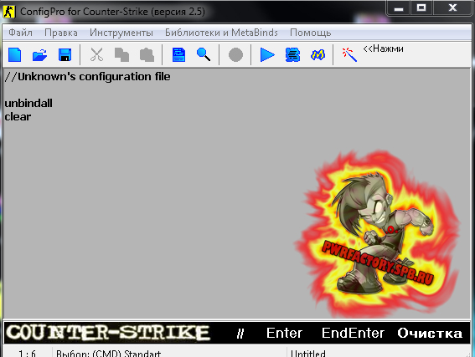The width and height of the screenshot is (475, 357).
Task: Open the Помощь menu
Action: pos(310,33)
